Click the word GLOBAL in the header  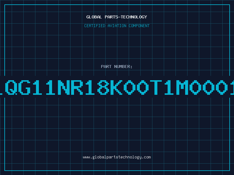tap(94, 17)
